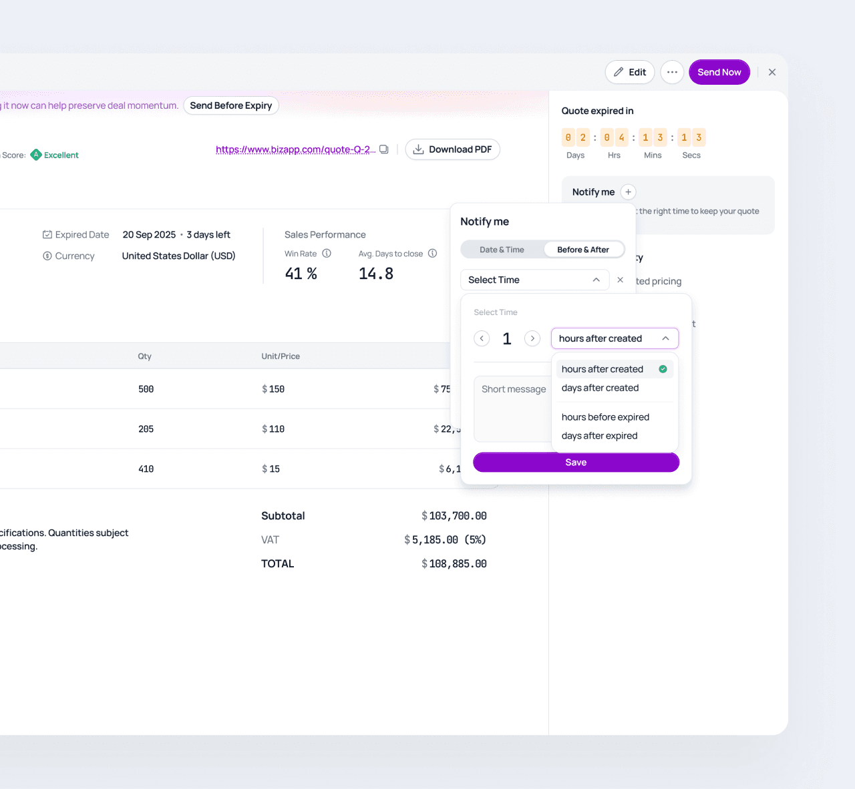Click the quantity 500 cell

point(146,389)
